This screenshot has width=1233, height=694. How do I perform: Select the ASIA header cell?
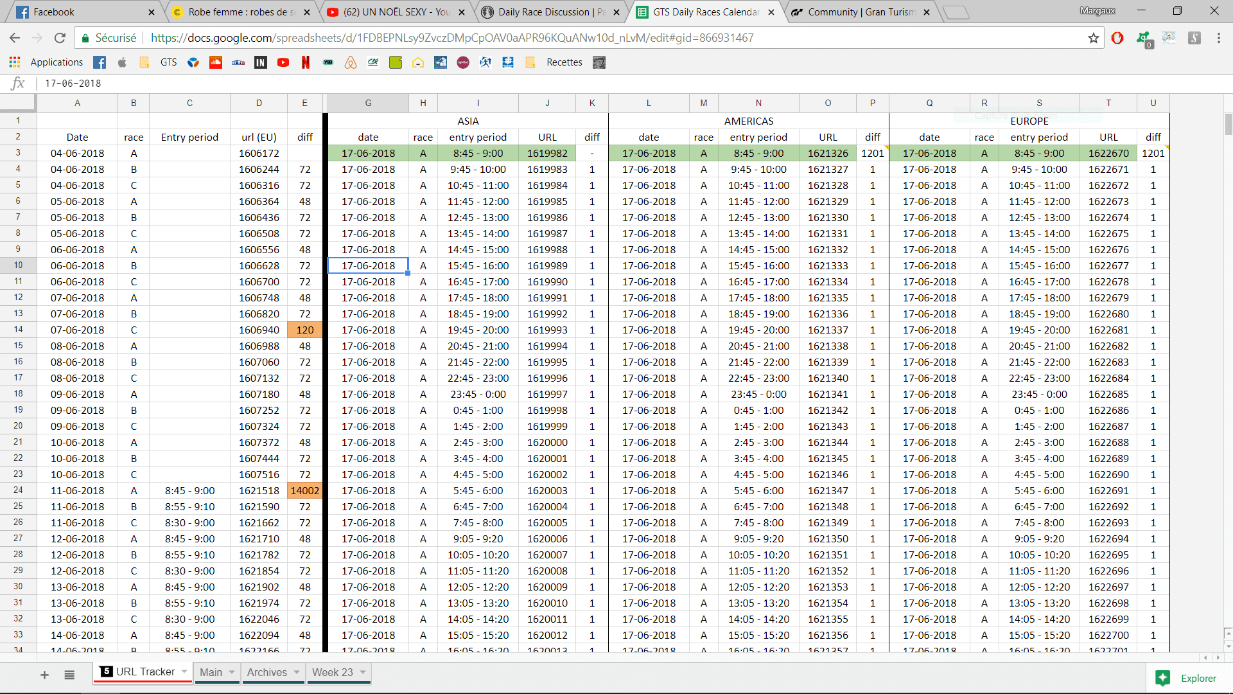click(468, 121)
